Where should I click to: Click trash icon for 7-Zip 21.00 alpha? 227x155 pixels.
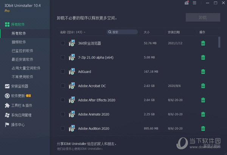point(203,57)
